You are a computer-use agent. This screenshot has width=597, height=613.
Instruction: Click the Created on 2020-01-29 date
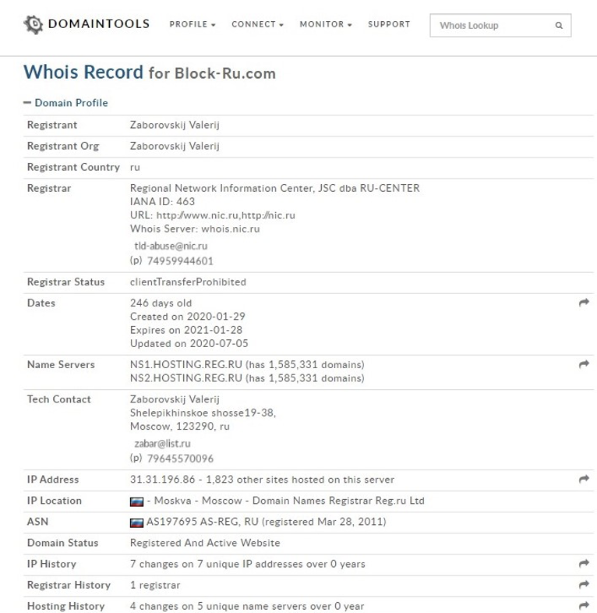pos(188,317)
